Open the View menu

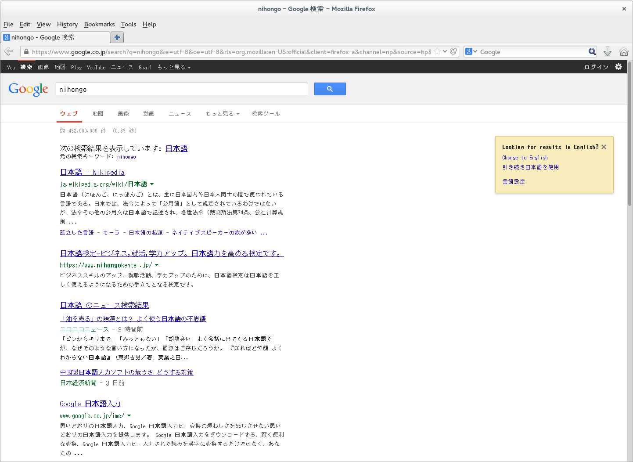43,24
